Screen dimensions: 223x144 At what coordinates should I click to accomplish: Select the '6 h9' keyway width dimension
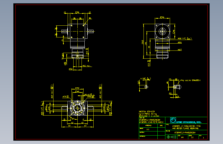coord(145,79)
